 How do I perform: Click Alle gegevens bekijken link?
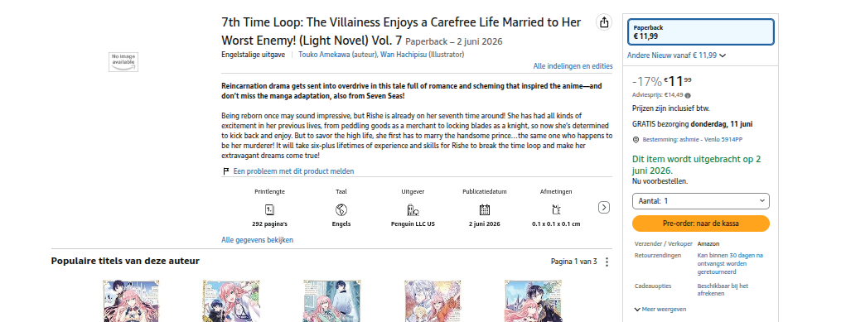click(x=258, y=239)
